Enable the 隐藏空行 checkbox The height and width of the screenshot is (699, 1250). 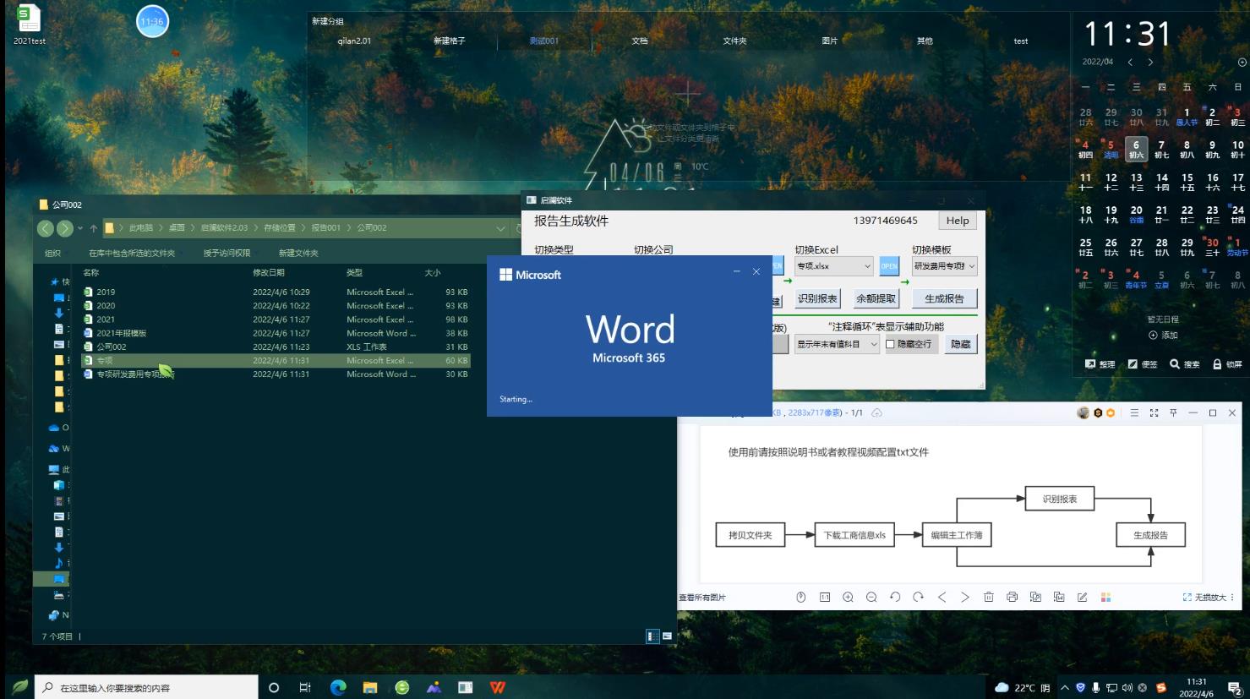[890, 344]
